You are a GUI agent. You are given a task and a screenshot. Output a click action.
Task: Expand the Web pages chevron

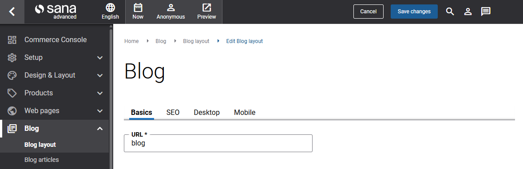[100, 110]
